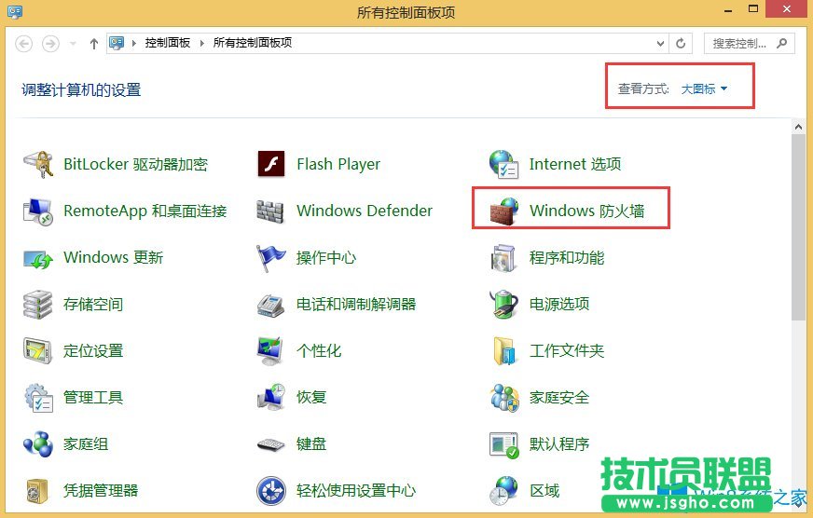The height and width of the screenshot is (518, 813).
Task: Click the 恢复 text label
Action: pyautogui.click(x=311, y=397)
